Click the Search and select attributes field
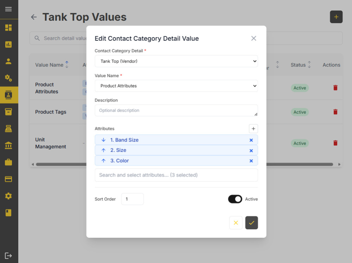352x263 pixels. pyautogui.click(x=176, y=175)
